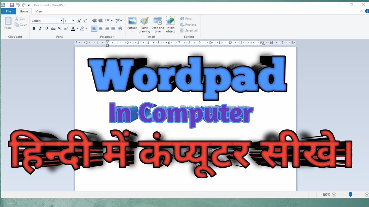Open the text color dropdown arrow
Screen dimensions: 369x207
pyautogui.click(x=77, y=28)
